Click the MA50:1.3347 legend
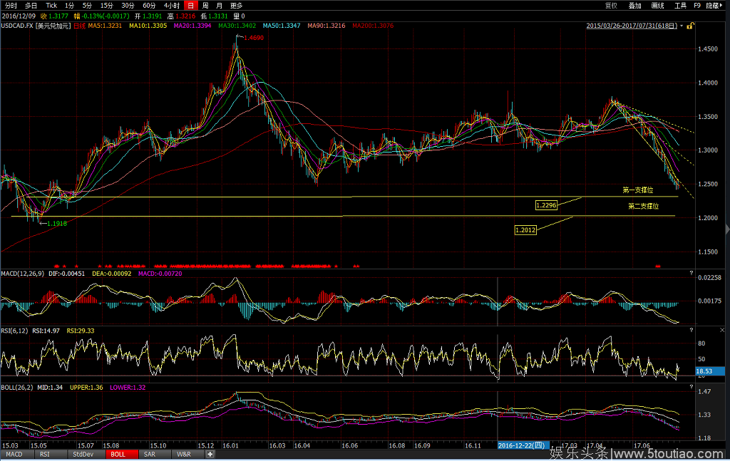 (x=282, y=26)
